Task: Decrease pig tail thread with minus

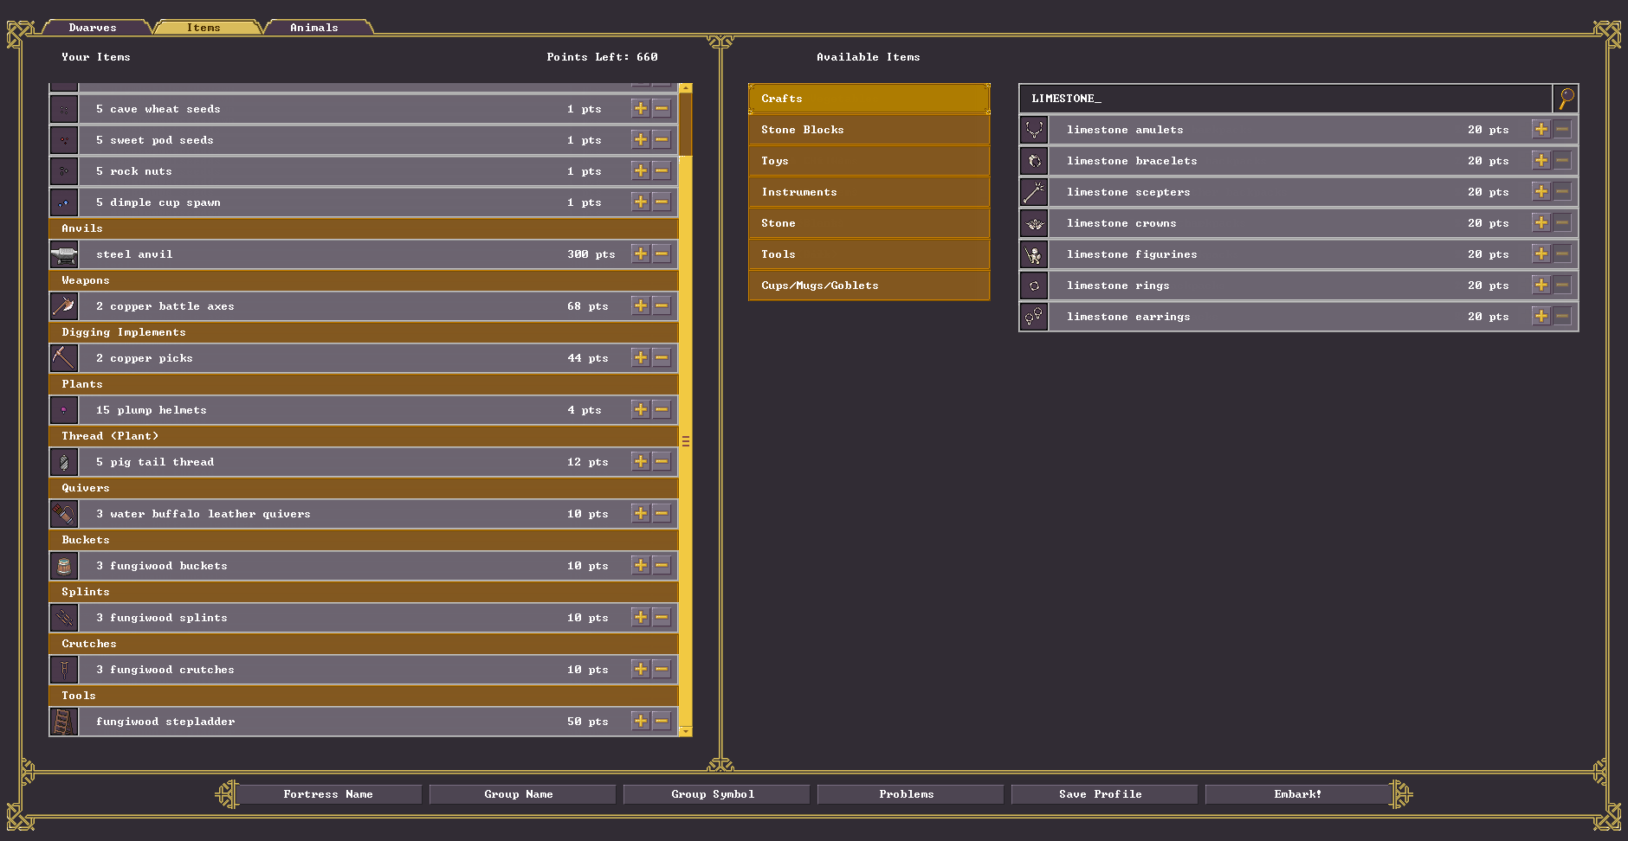Action: (x=662, y=462)
